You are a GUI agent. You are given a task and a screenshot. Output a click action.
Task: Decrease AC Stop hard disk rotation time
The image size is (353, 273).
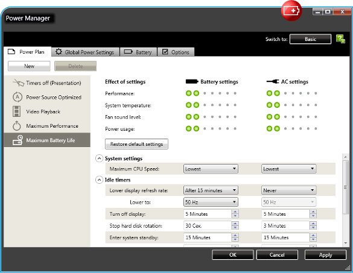(313, 228)
